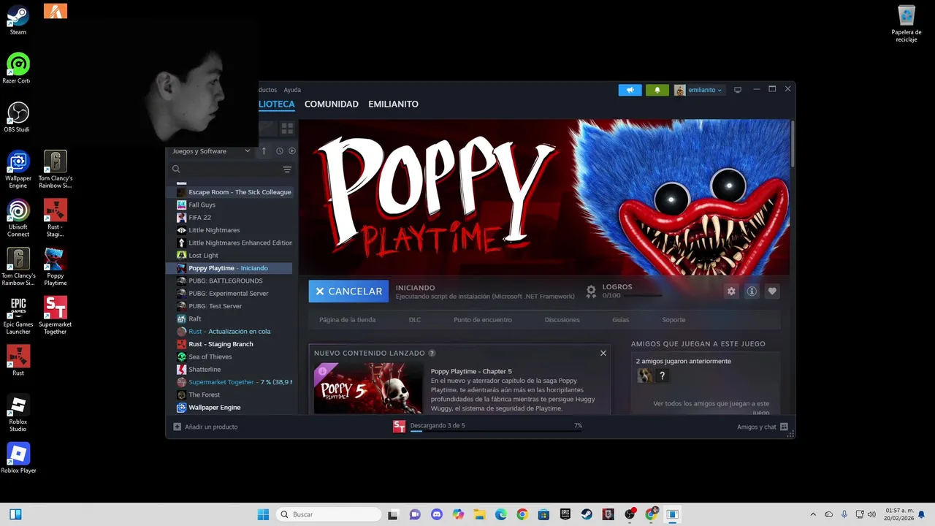Open LOGROS achievements section
This screenshot has height=526, width=935.
click(x=625, y=291)
